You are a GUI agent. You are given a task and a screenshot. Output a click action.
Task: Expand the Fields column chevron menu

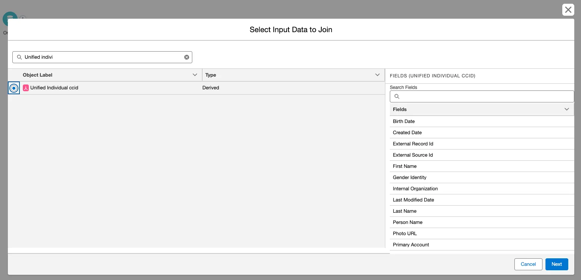tap(566, 110)
